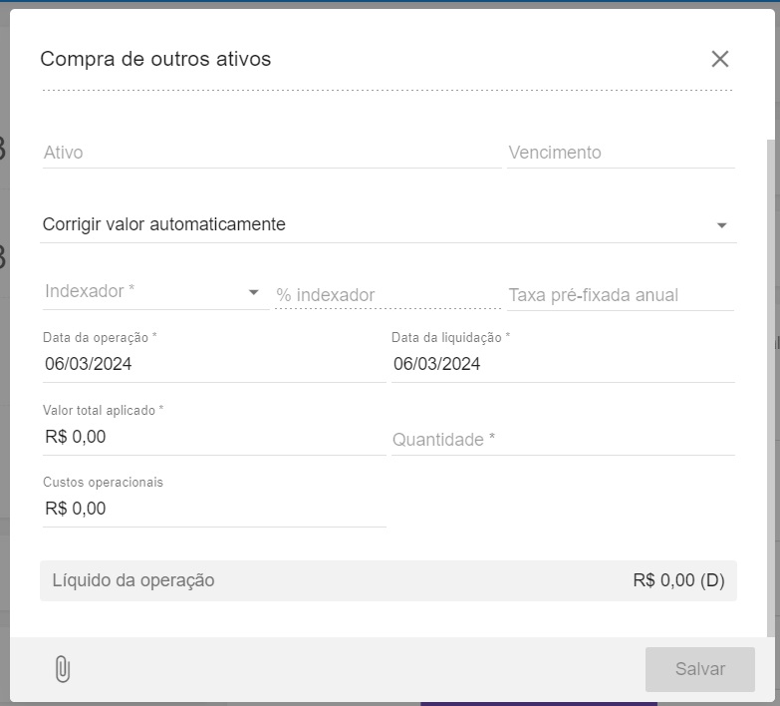
Task: Click the Valor total aplicado label
Action: pos(103,410)
